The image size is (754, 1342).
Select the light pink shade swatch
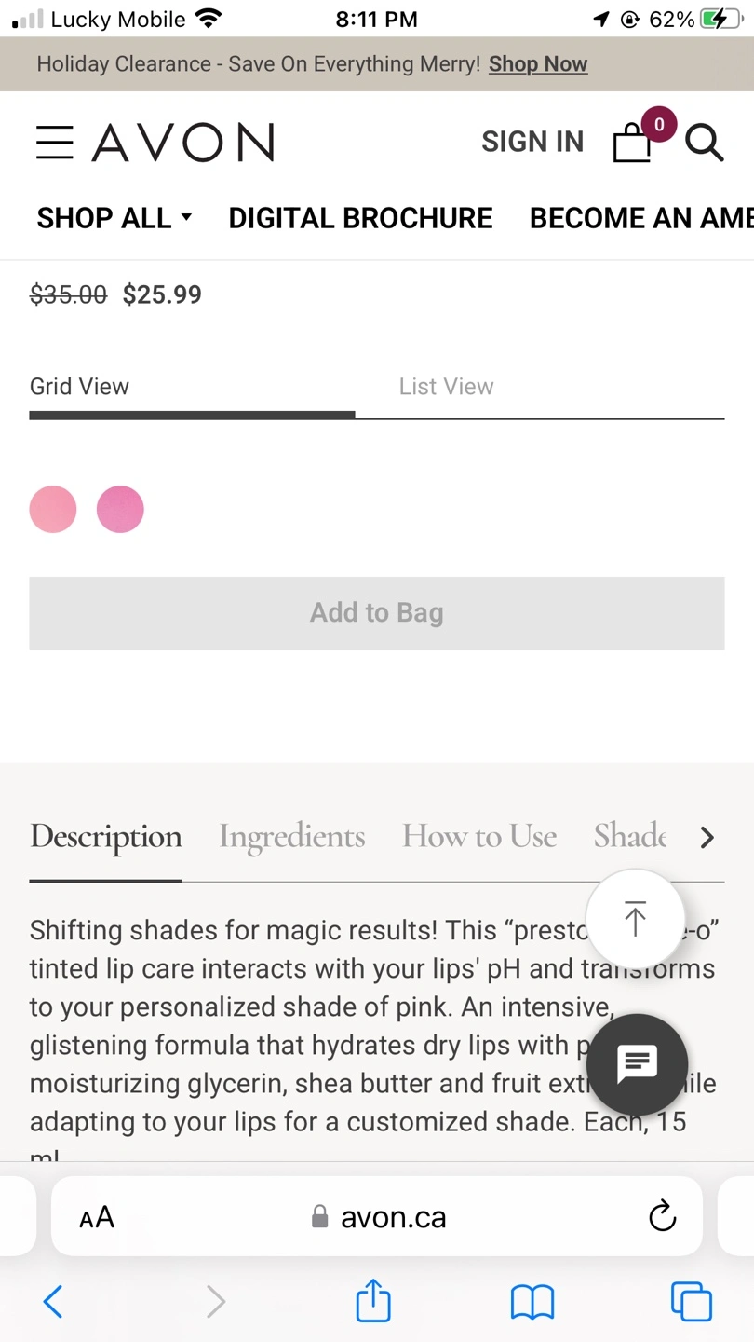click(53, 510)
